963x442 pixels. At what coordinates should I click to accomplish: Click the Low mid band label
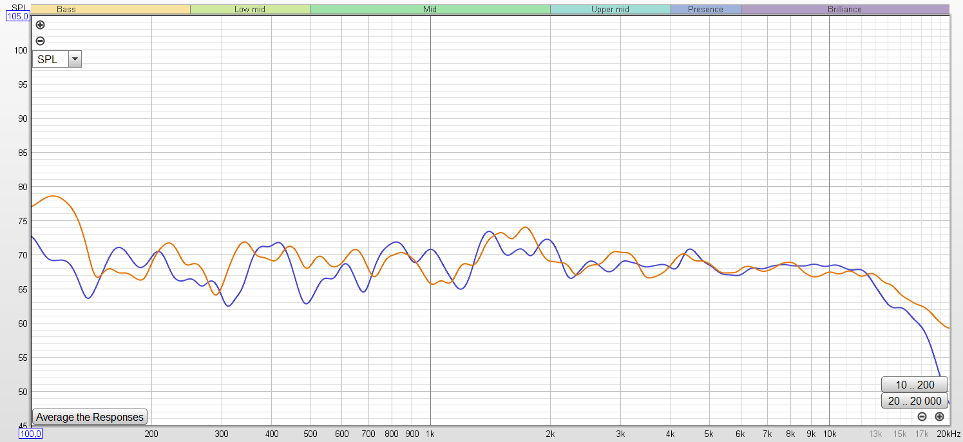pos(250,10)
